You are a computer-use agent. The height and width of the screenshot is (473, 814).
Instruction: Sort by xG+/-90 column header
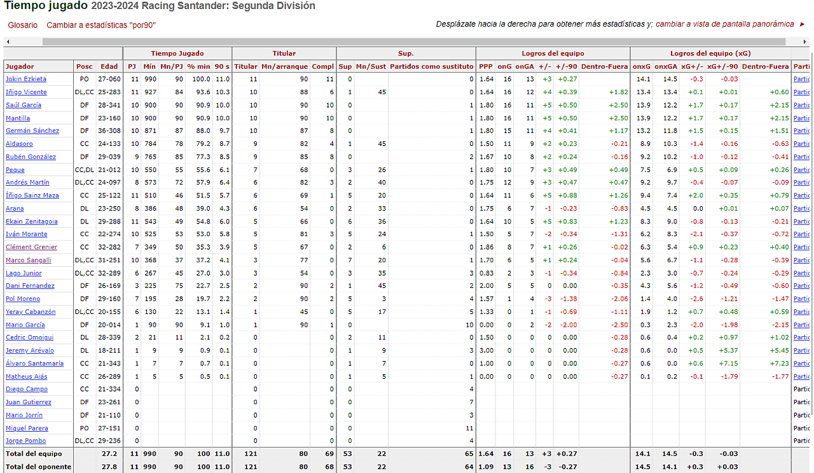click(x=722, y=66)
